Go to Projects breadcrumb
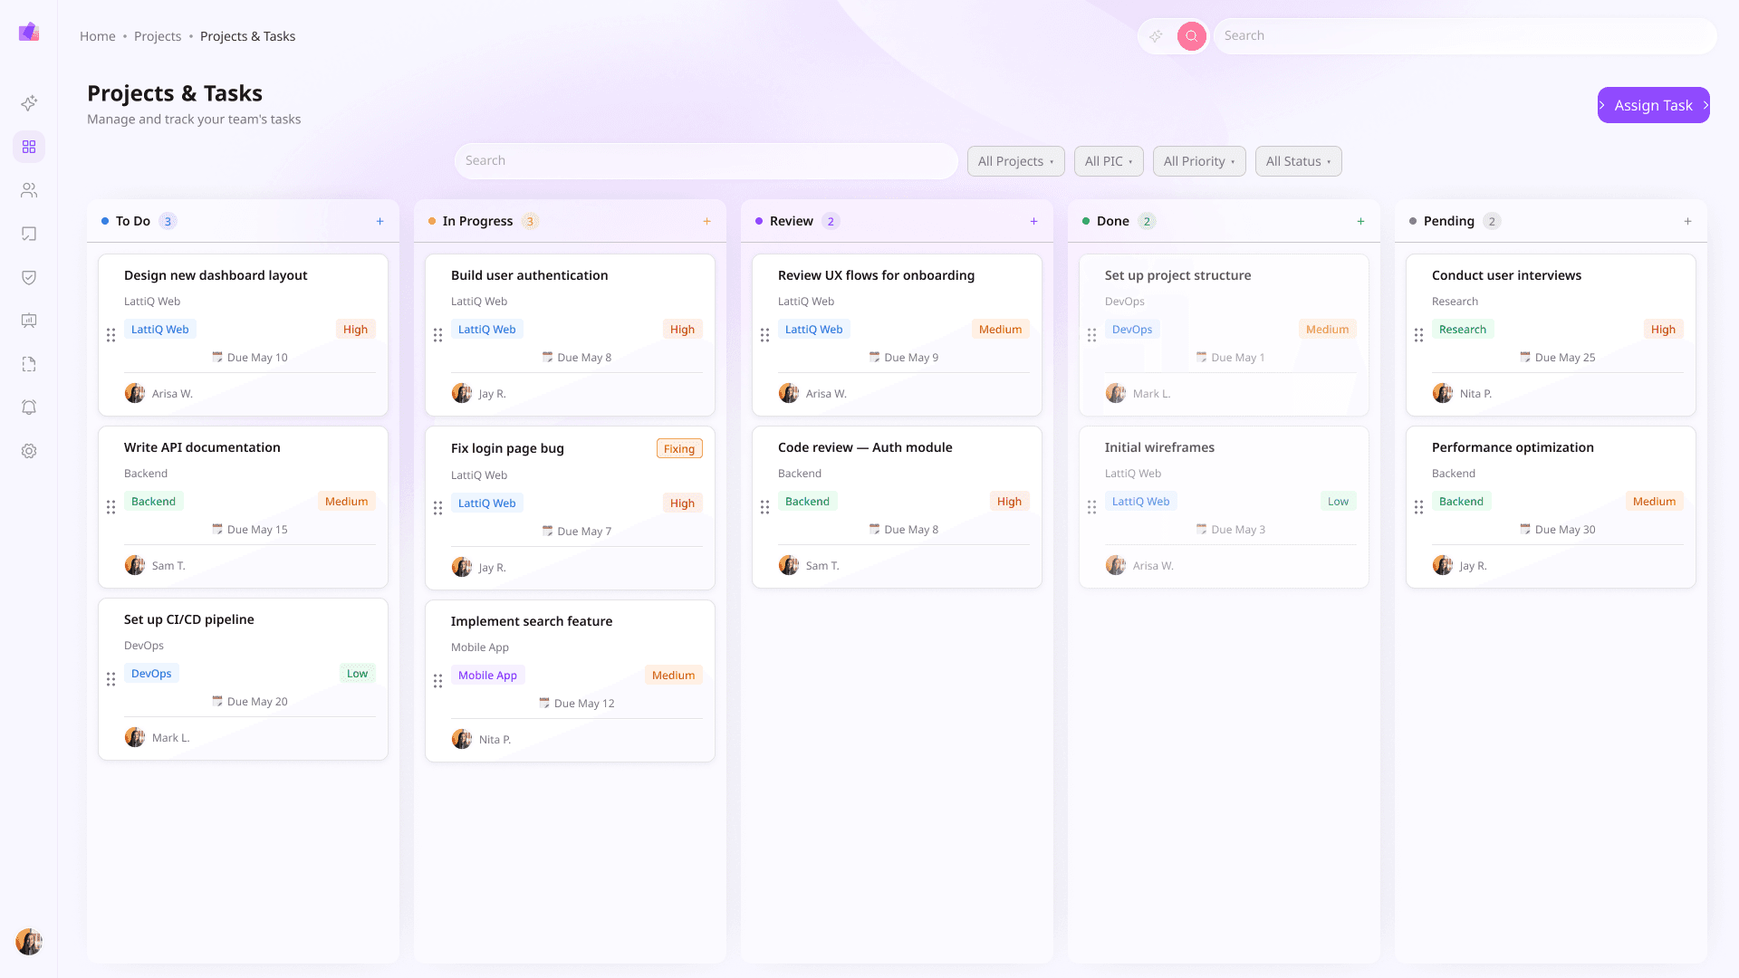 [158, 36]
